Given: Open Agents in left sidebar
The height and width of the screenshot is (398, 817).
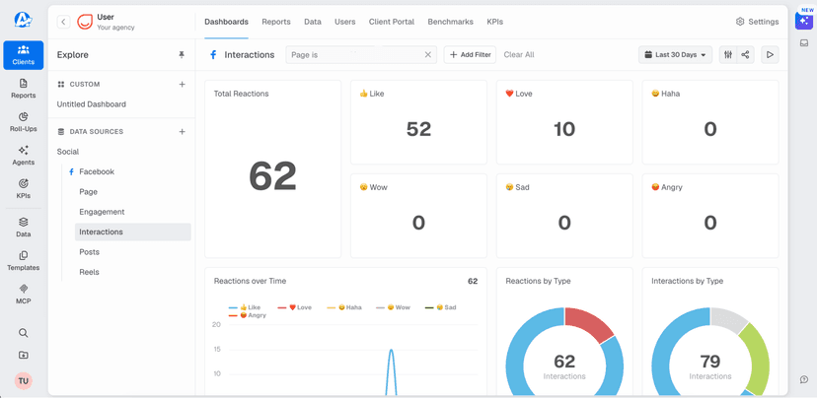Looking at the screenshot, I should (24, 155).
